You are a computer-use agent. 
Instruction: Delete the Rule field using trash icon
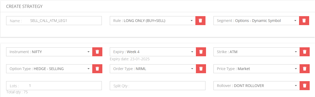click(200, 21)
